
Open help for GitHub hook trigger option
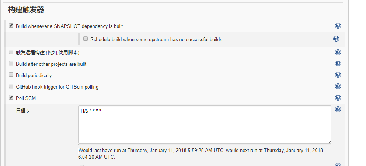click(x=338, y=86)
